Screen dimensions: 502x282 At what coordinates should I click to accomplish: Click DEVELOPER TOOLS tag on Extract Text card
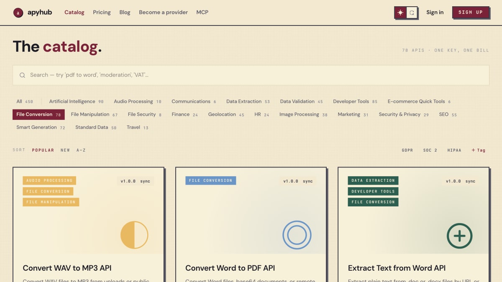pos(373,191)
